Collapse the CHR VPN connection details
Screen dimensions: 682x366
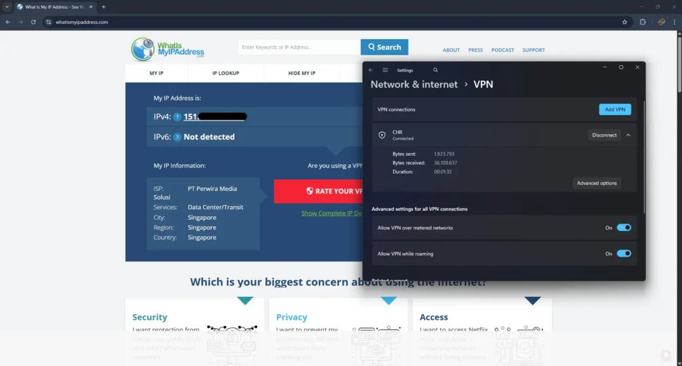pos(628,135)
